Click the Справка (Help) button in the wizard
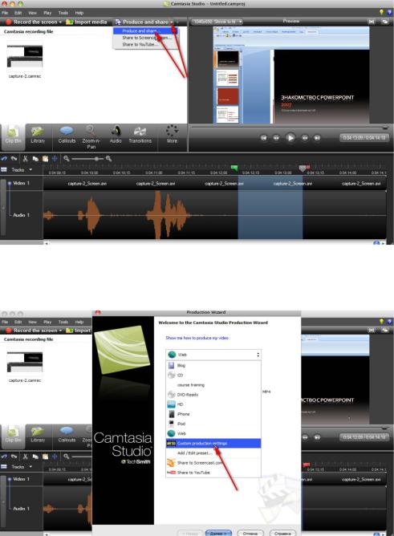The image size is (394, 536). [x=282, y=533]
